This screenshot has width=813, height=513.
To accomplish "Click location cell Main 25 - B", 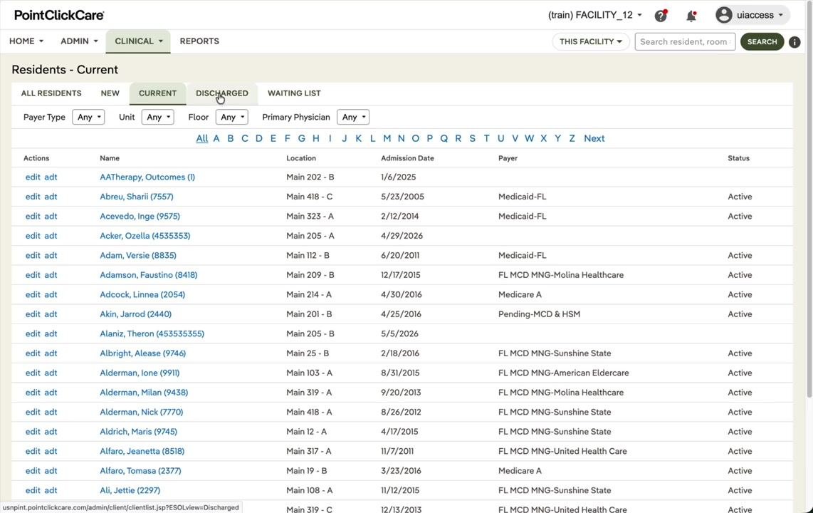I will point(308,353).
